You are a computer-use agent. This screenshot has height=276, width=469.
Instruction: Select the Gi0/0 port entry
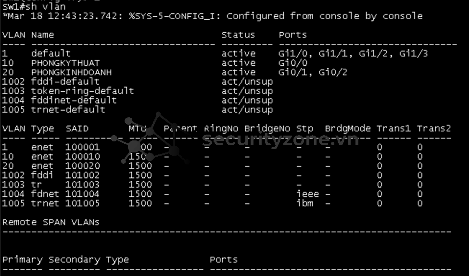pyautogui.click(x=293, y=63)
